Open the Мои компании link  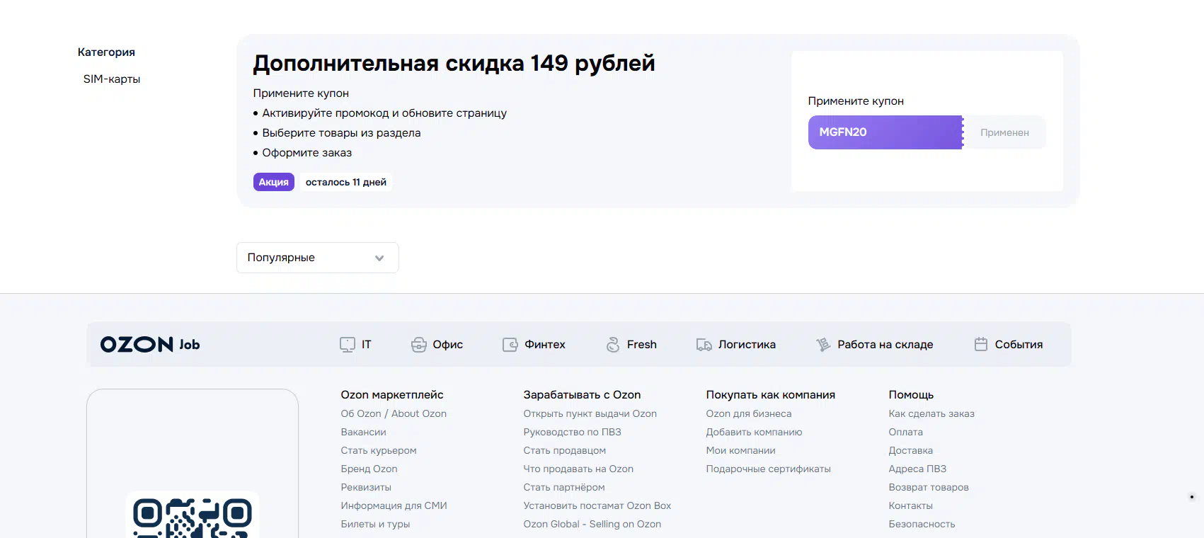point(741,451)
